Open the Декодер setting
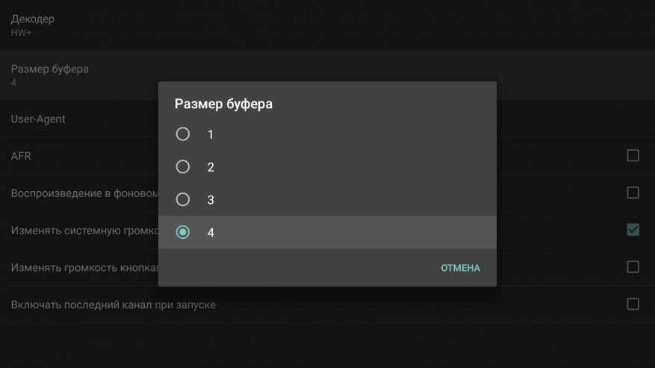Image resolution: width=655 pixels, height=368 pixels. [x=33, y=19]
